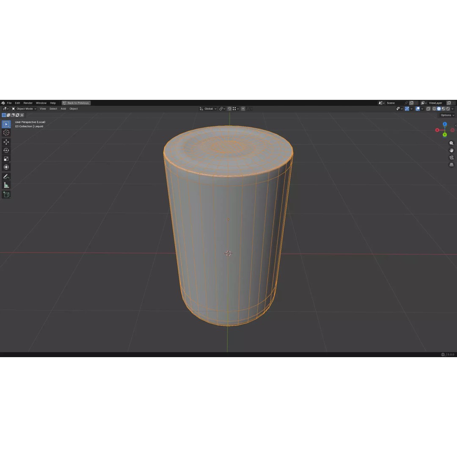
Task: Open the viewport Object menu
Action: (x=74, y=109)
